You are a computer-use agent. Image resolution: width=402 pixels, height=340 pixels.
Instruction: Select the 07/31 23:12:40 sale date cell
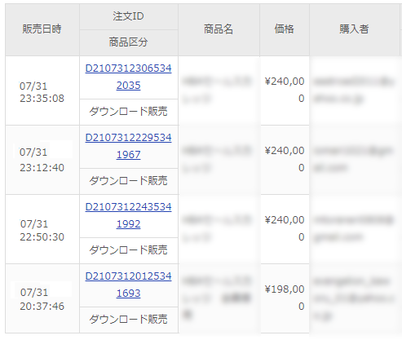(x=42, y=160)
